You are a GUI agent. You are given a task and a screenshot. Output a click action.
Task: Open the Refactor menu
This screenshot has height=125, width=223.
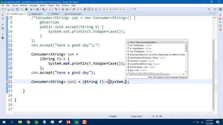(24, 6)
